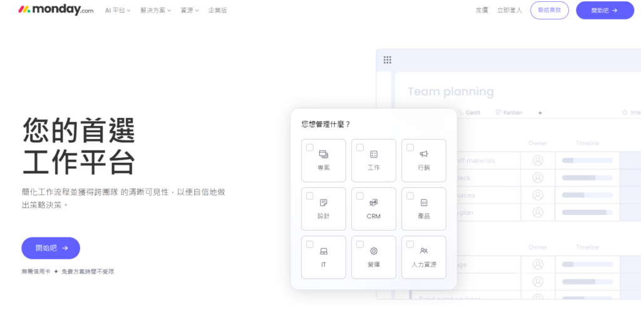Select the 專案 card label

[324, 168]
